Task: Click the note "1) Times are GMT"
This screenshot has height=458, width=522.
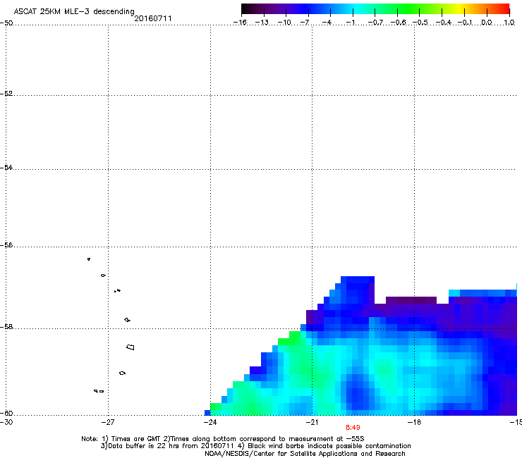Action: click(x=131, y=439)
